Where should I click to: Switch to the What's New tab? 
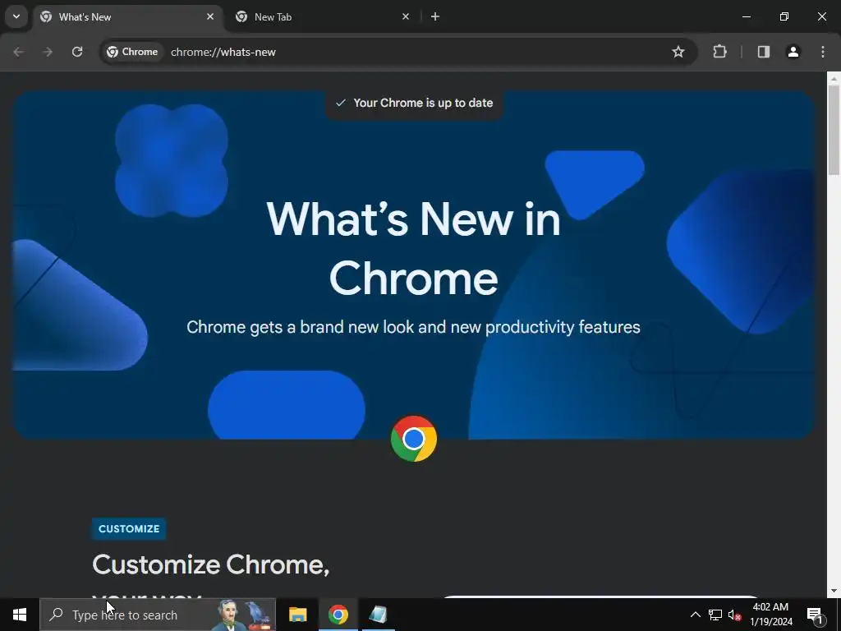129,17
